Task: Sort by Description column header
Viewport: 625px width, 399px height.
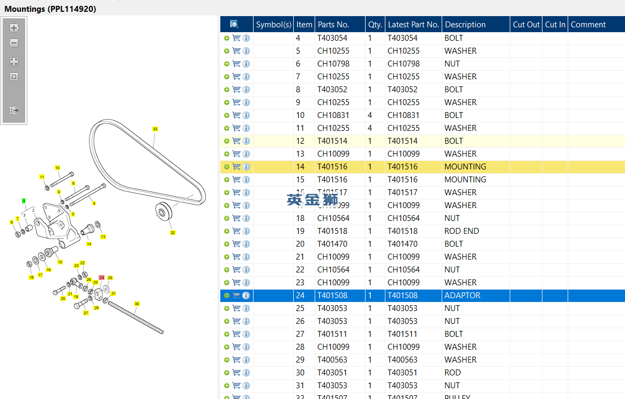Action: point(476,24)
